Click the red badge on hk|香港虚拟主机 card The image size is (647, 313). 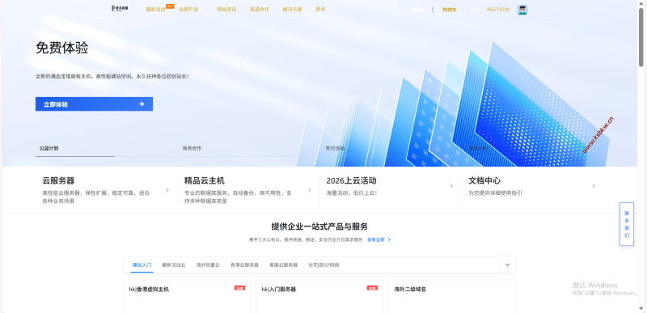(x=239, y=288)
